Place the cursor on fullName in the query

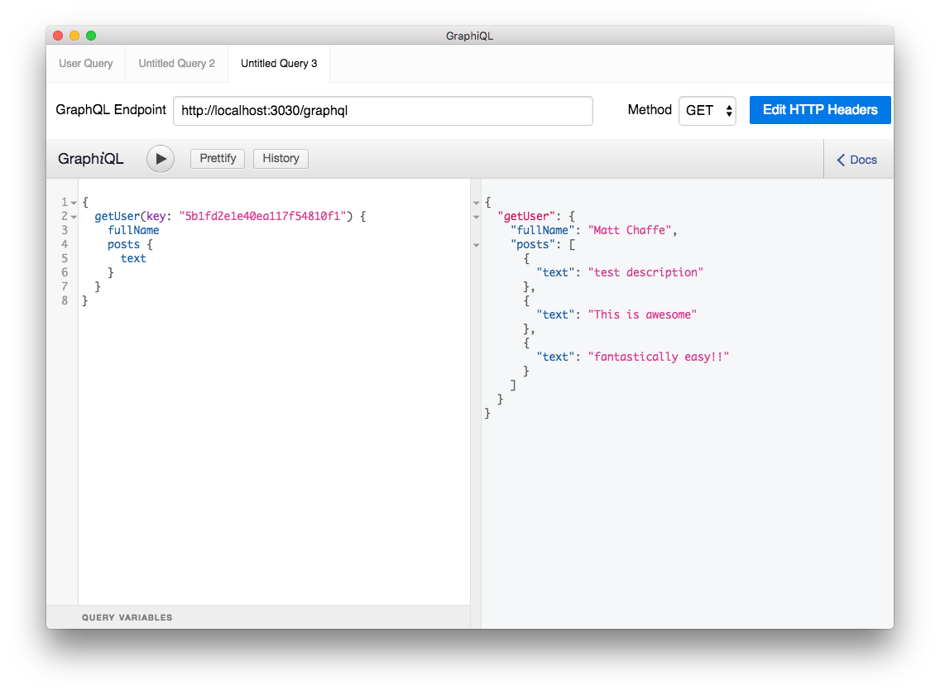133,230
